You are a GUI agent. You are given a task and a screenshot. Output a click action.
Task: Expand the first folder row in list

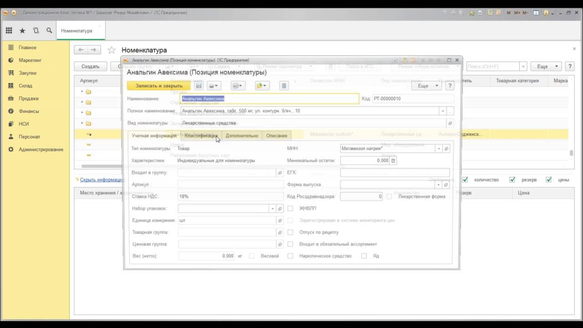[82, 92]
